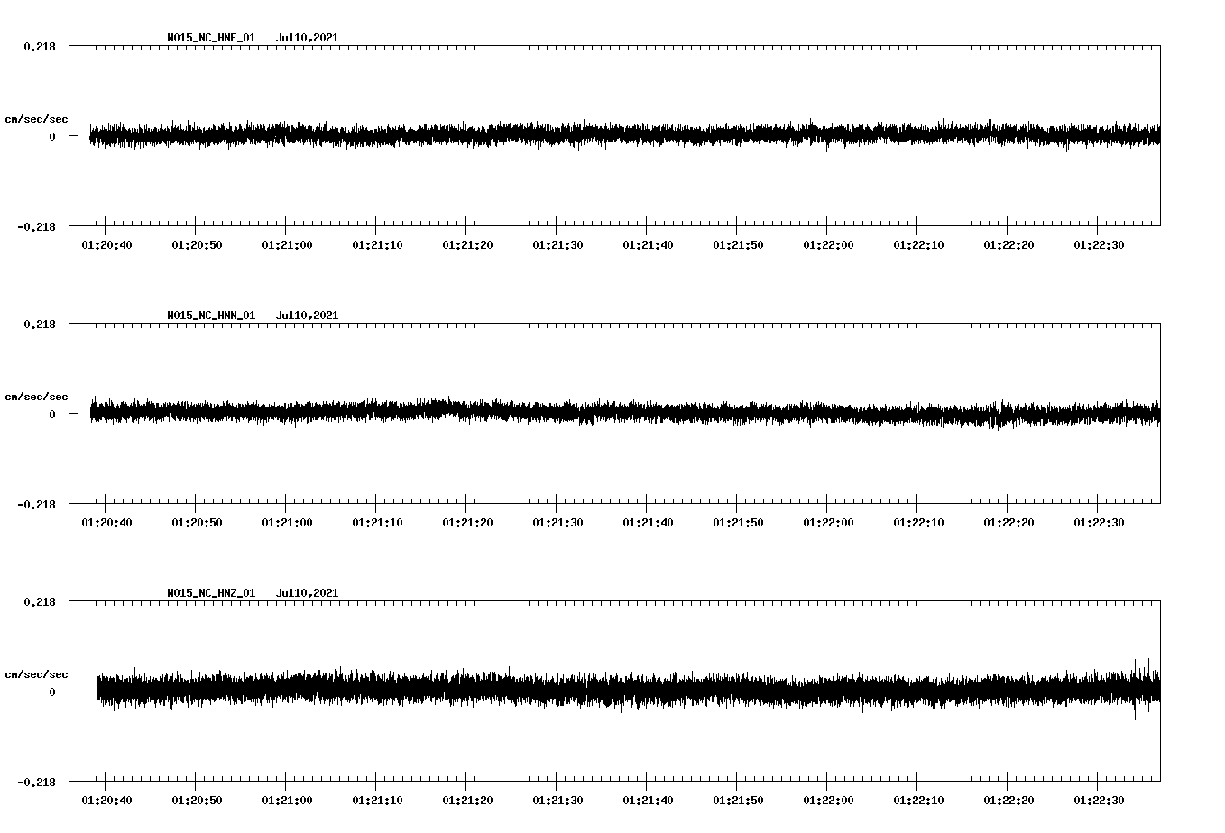Click 0.218 upper limit on HNE axis

[40, 46]
